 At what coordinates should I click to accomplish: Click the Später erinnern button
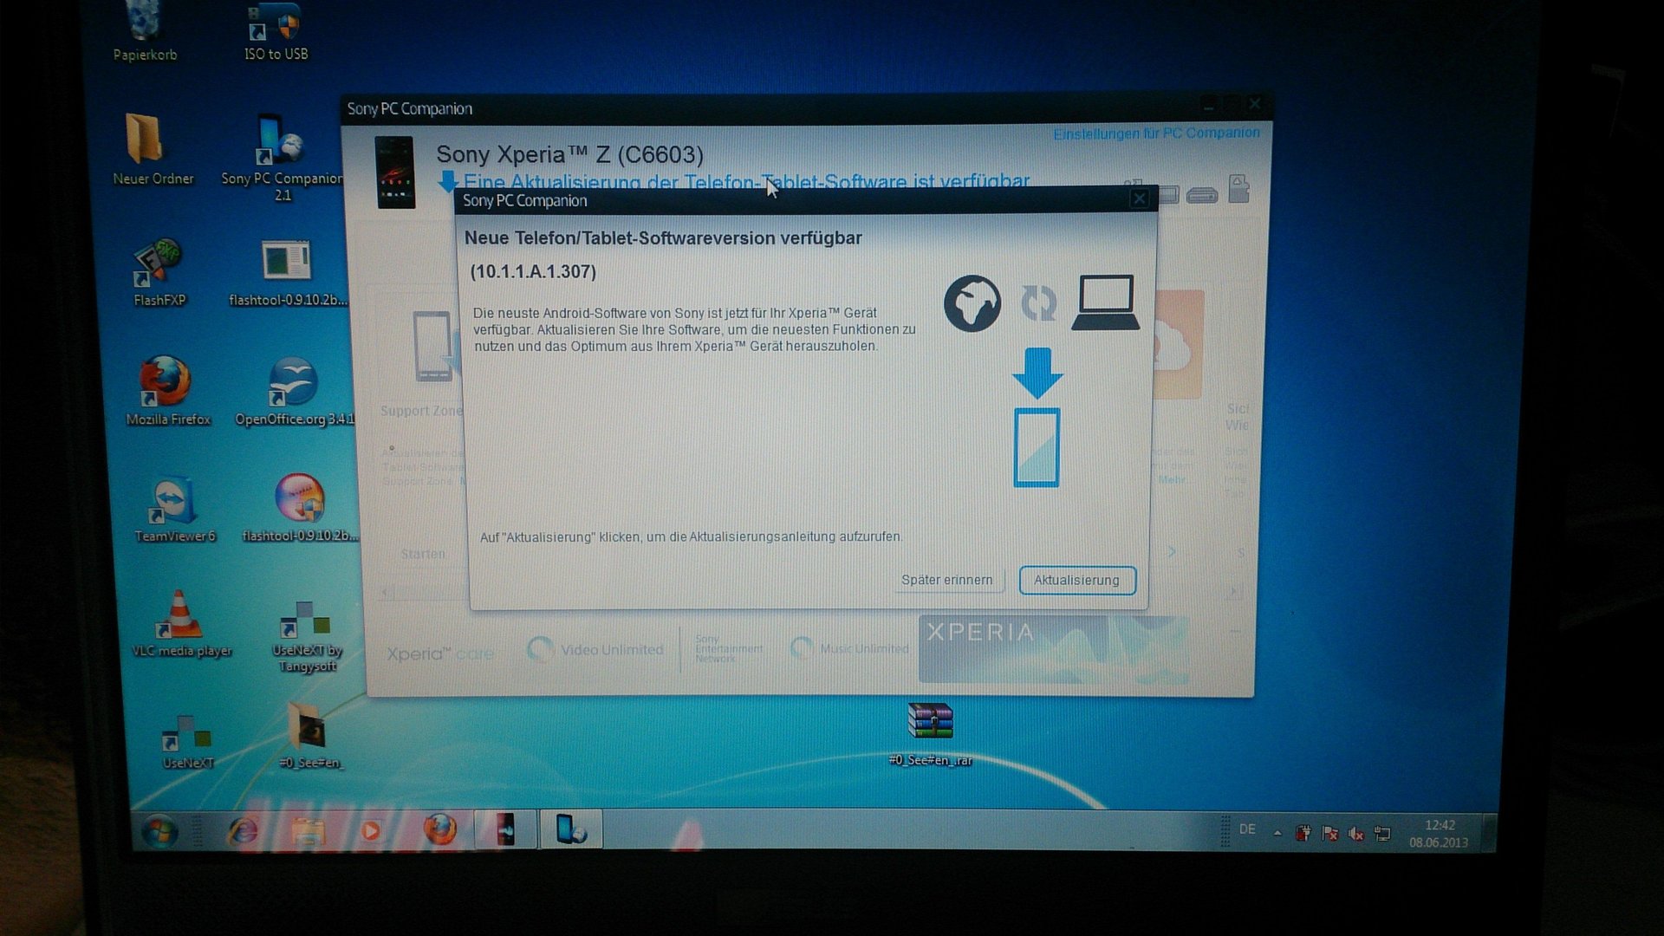pos(946,580)
